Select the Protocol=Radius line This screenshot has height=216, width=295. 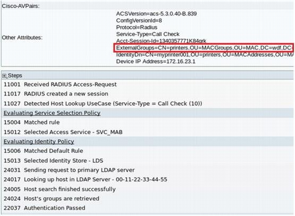(137, 27)
